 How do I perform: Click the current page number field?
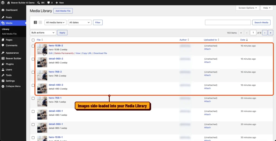pyautogui.click(x=253, y=33)
